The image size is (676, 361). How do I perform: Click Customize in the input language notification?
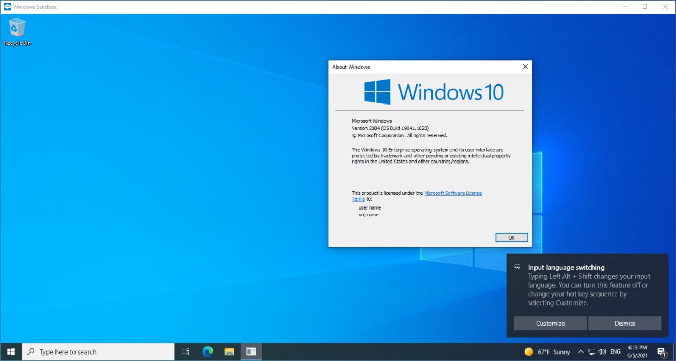click(x=550, y=324)
